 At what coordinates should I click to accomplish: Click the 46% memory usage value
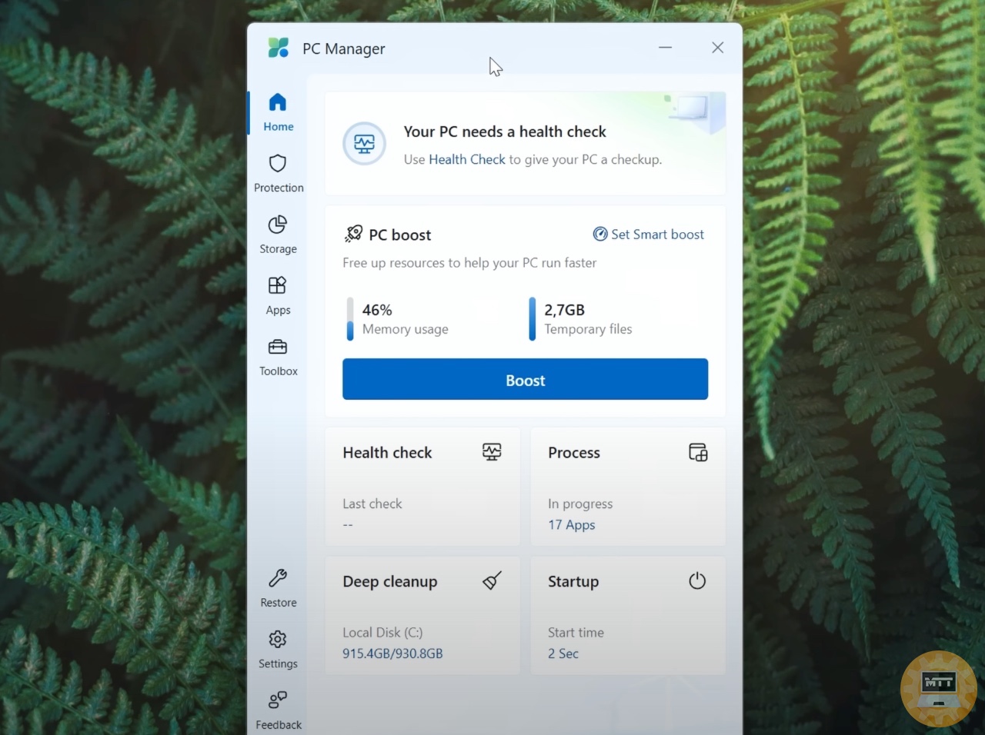click(x=377, y=310)
